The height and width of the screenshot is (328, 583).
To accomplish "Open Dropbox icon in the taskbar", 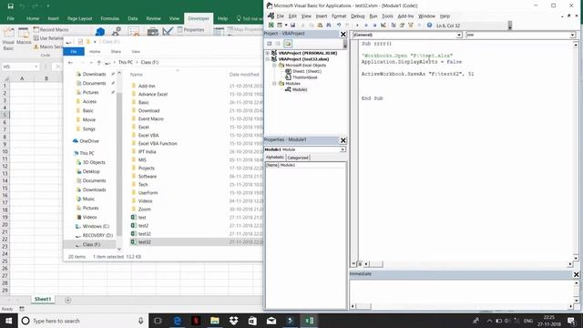I will coord(233,321).
